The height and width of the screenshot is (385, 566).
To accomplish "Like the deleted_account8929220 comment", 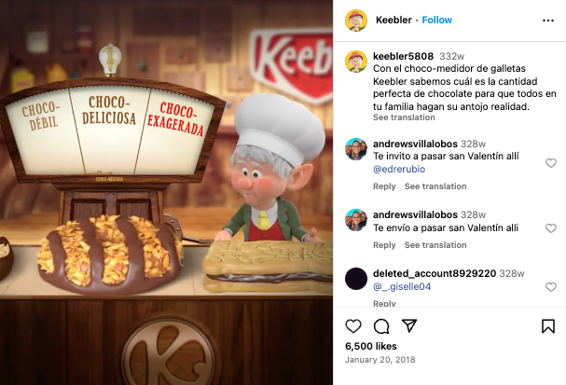I will tap(551, 287).
